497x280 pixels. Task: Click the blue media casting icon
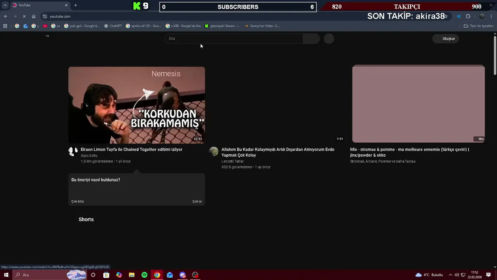459,16
